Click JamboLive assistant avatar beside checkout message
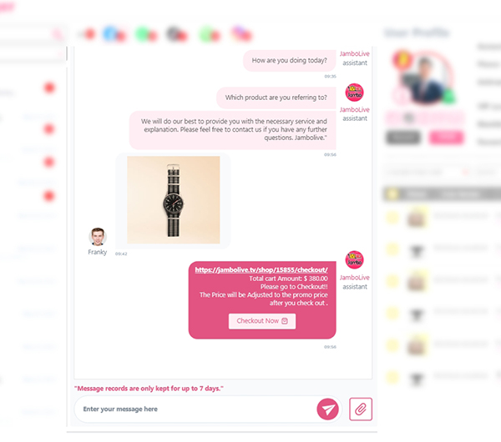501x442 pixels. (x=354, y=259)
